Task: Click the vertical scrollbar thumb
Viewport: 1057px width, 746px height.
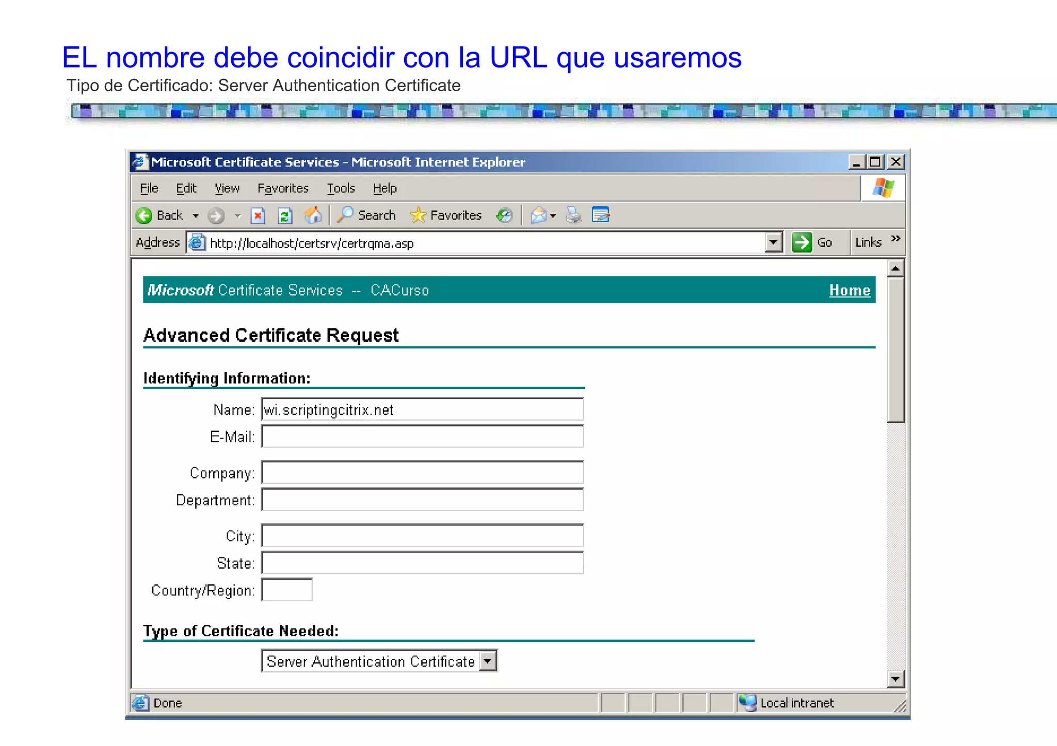Action: pyautogui.click(x=895, y=350)
